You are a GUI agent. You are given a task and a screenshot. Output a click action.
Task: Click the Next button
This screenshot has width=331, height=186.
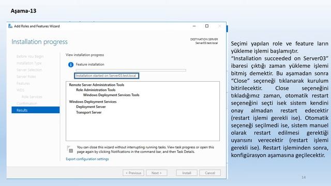tap(156, 173)
